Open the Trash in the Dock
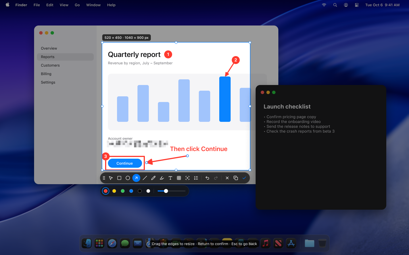The image size is (409, 255). (322, 243)
